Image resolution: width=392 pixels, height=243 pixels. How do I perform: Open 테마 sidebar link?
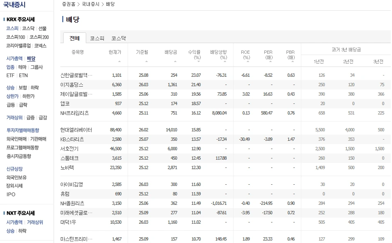click(22, 67)
